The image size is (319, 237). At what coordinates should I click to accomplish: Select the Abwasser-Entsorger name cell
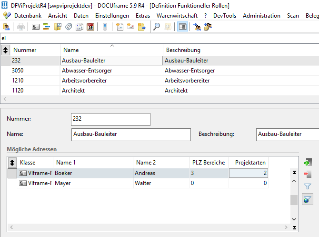pyautogui.click(x=112, y=71)
